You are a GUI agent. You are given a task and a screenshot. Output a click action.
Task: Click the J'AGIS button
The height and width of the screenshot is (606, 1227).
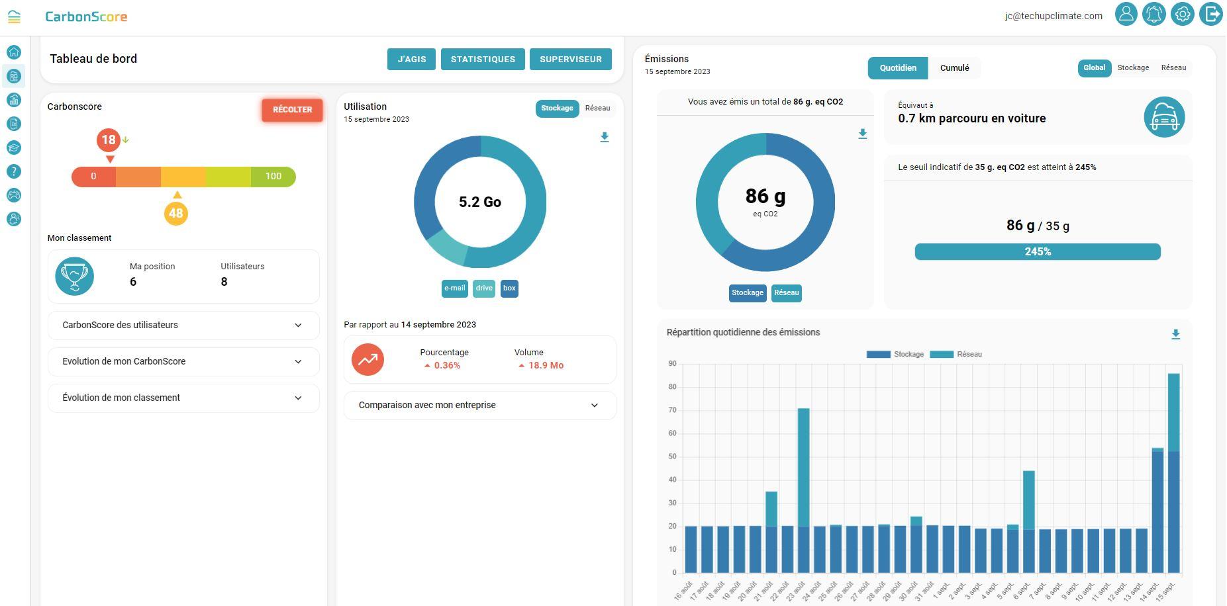click(x=411, y=60)
